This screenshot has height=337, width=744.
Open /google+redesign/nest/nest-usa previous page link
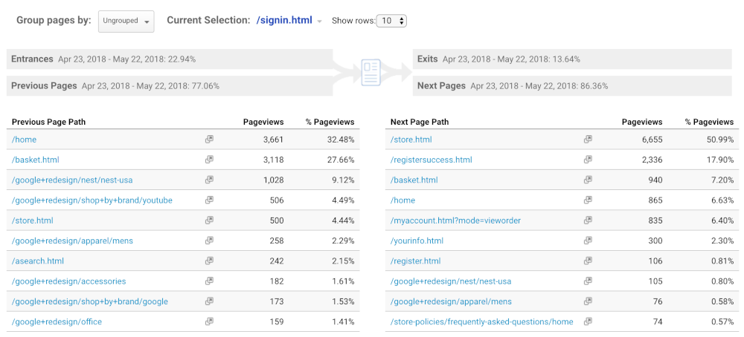72,180
